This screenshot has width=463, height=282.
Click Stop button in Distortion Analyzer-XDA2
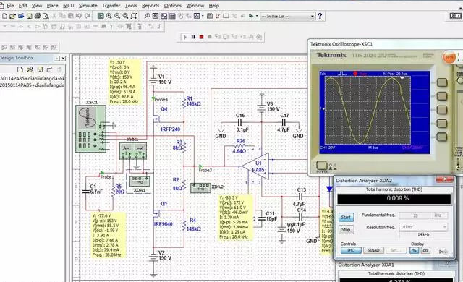click(346, 229)
